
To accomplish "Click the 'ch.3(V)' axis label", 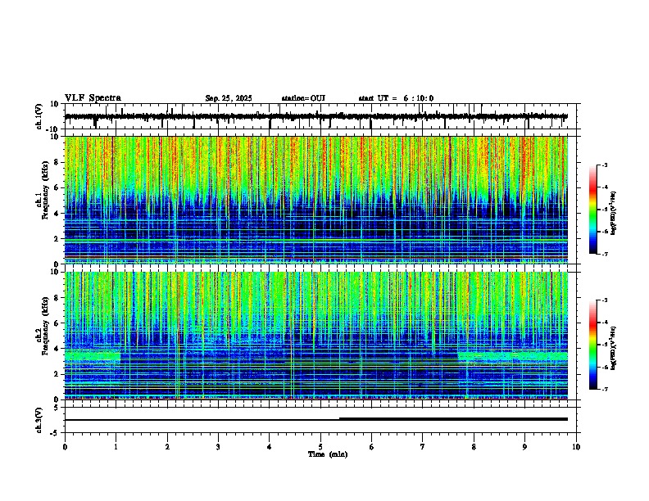I will click(x=39, y=420).
